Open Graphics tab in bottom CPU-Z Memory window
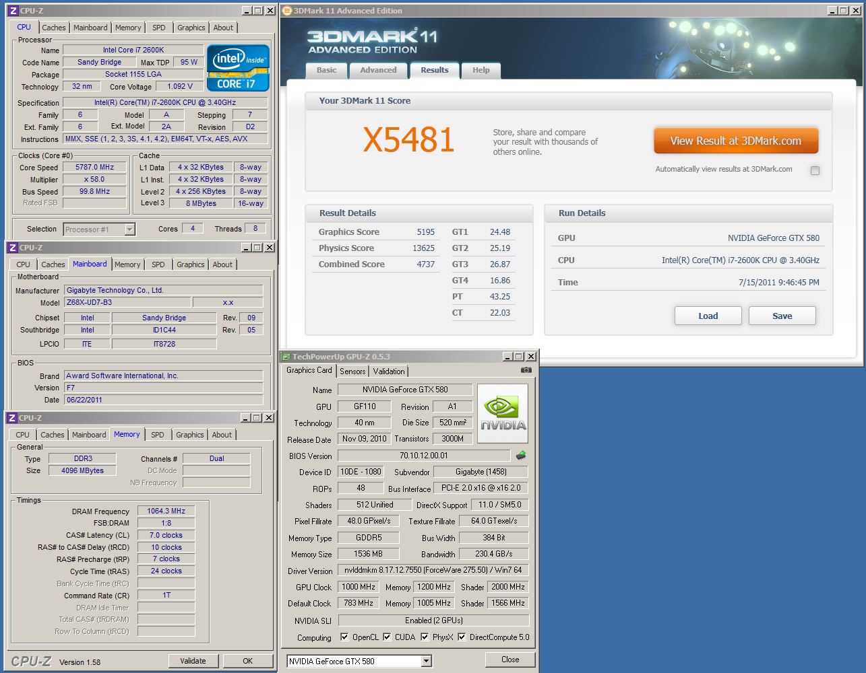Screen dimensions: 866x673 click(x=190, y=435)
